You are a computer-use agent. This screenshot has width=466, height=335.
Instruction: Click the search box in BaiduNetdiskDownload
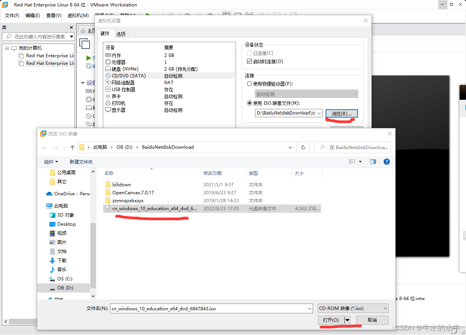[353, 147]
